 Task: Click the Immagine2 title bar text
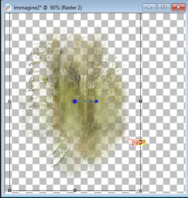tap(48, 8)
